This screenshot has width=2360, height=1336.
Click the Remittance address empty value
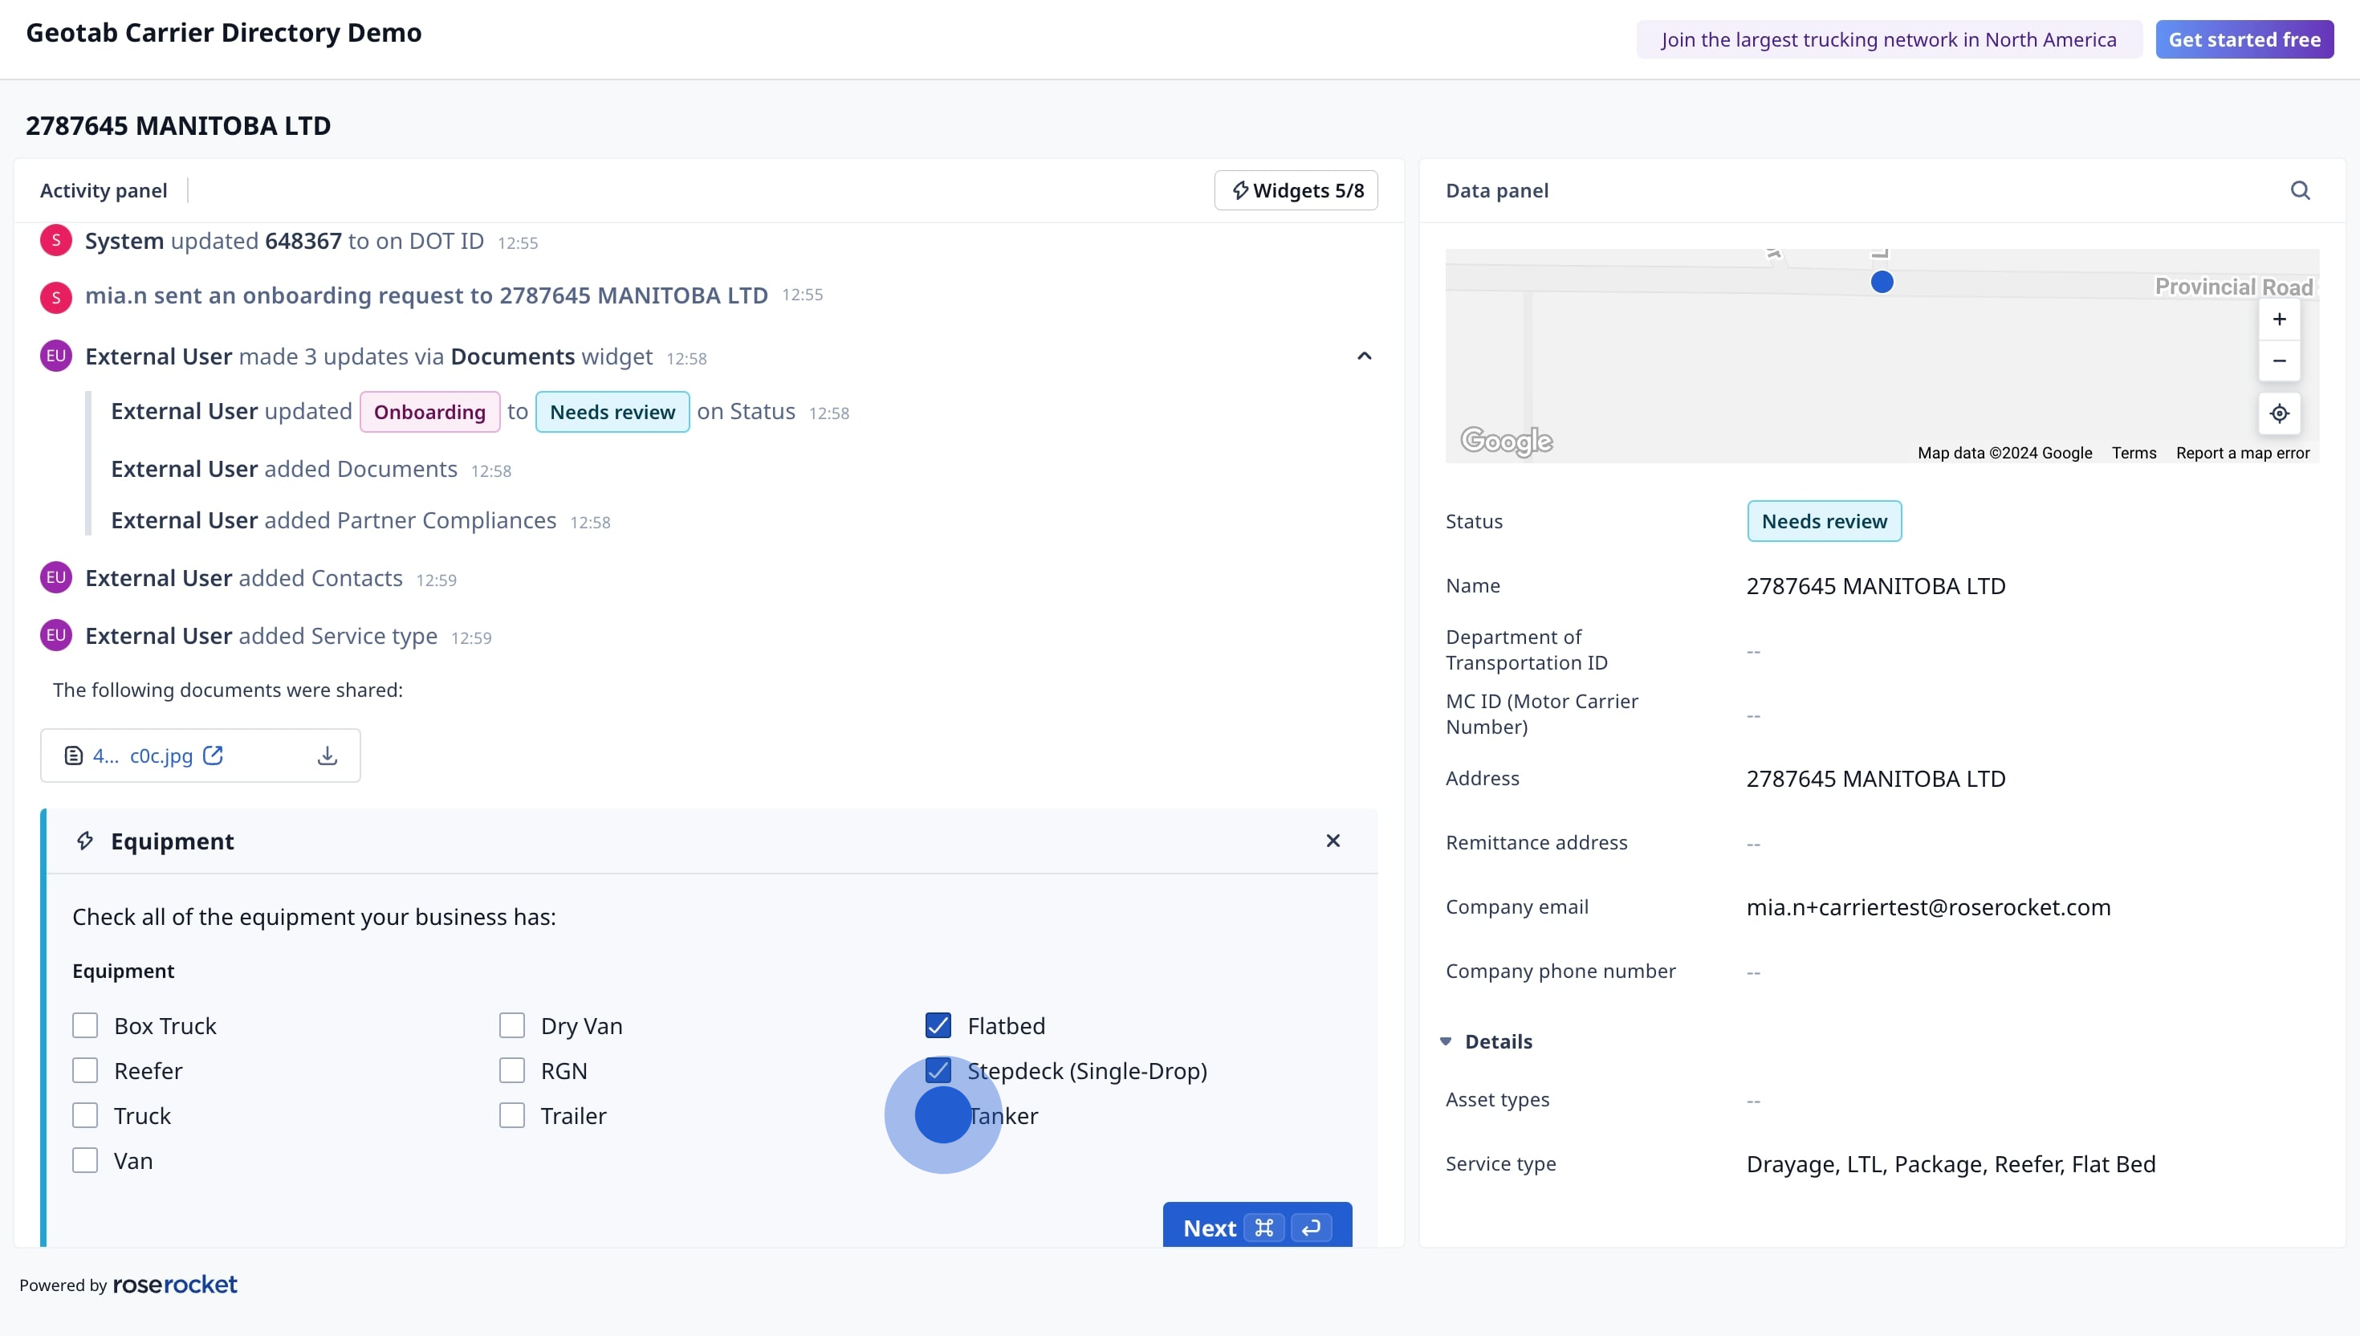click(x=1753, y=842)
